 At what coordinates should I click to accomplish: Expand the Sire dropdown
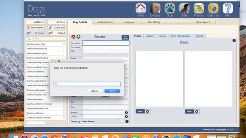(127, 101)
